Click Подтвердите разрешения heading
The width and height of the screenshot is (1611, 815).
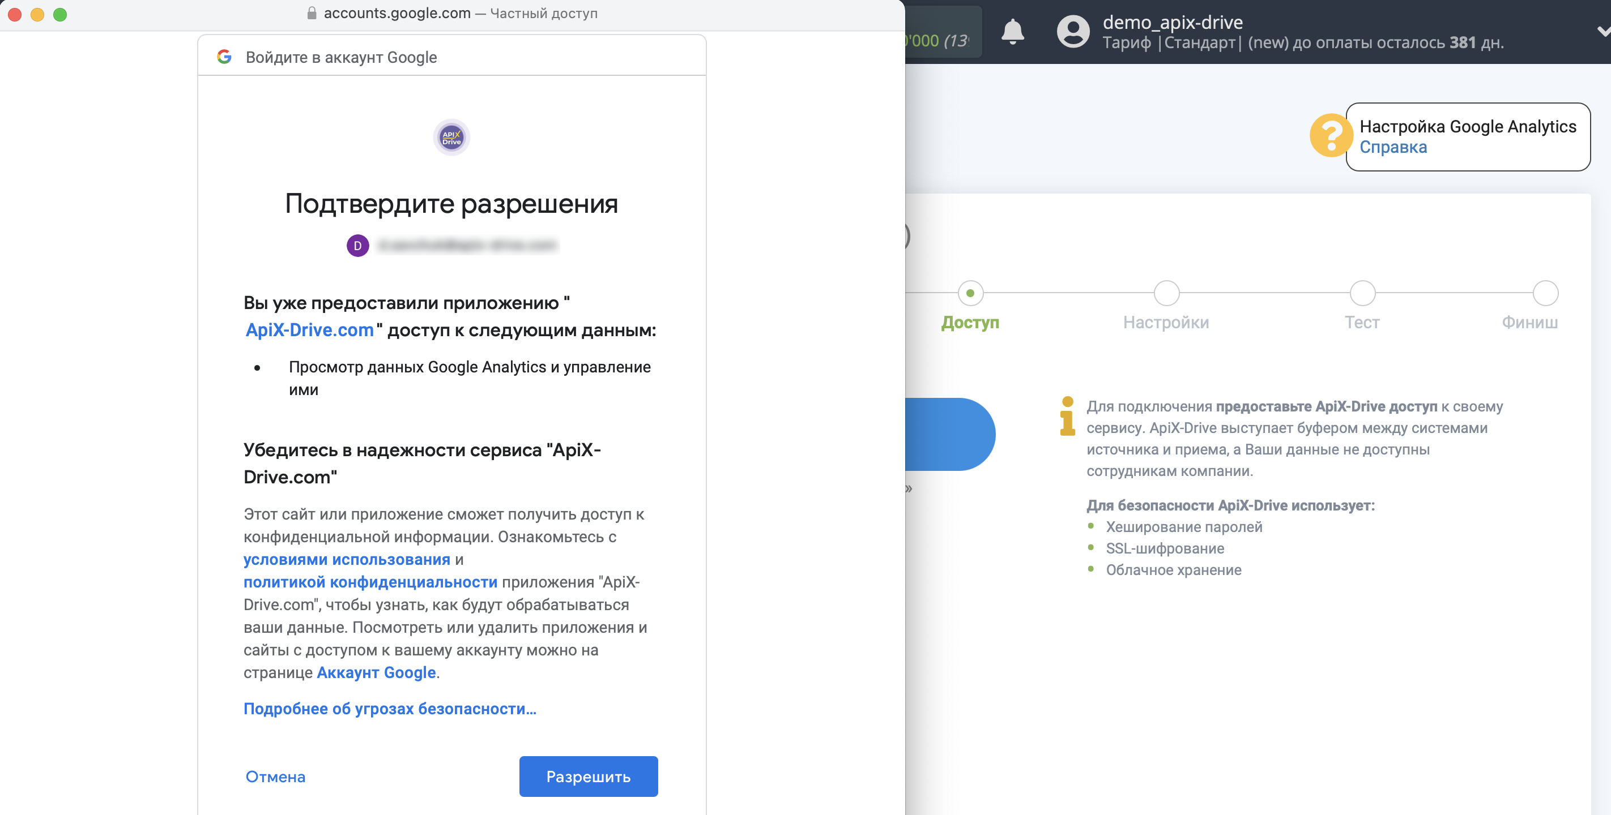[x=451, y=203]
